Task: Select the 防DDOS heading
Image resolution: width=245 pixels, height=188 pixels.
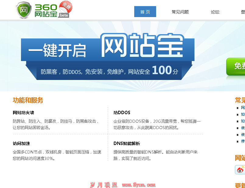Action: tap(122, 113)
